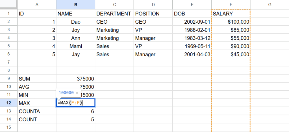Select row 1 header

pyautogui.click(x=8, y=14)
